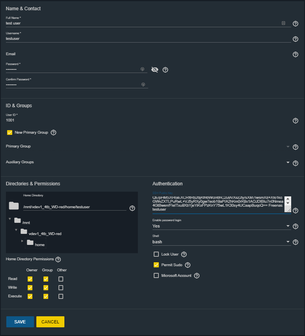Click help icon for Full Name field
Screen dimensions: 305x336
(x=296, y=24)
